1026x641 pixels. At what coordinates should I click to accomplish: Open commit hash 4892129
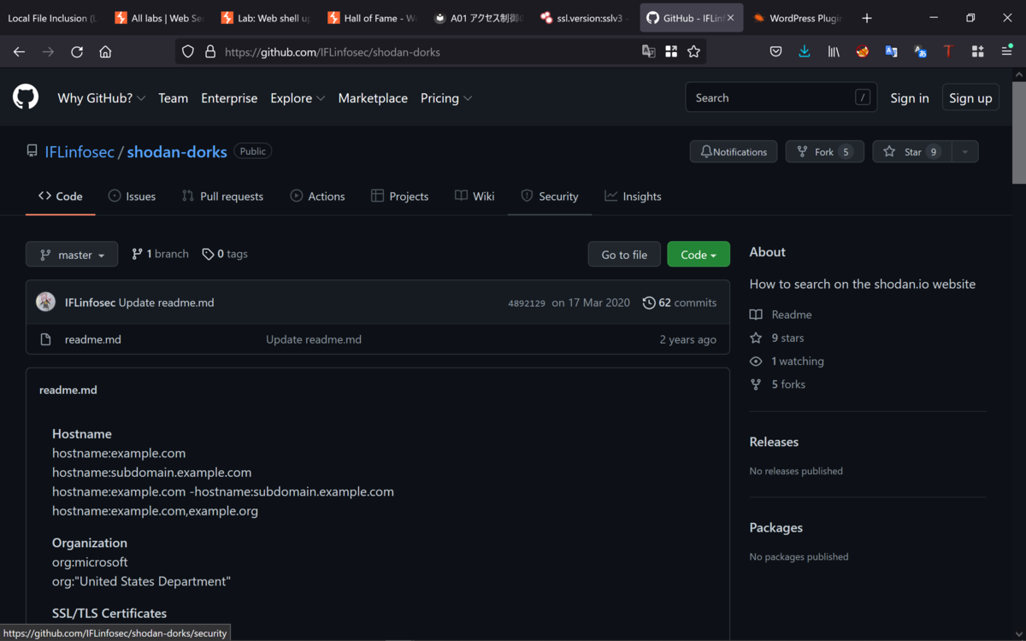pos(527,303)
